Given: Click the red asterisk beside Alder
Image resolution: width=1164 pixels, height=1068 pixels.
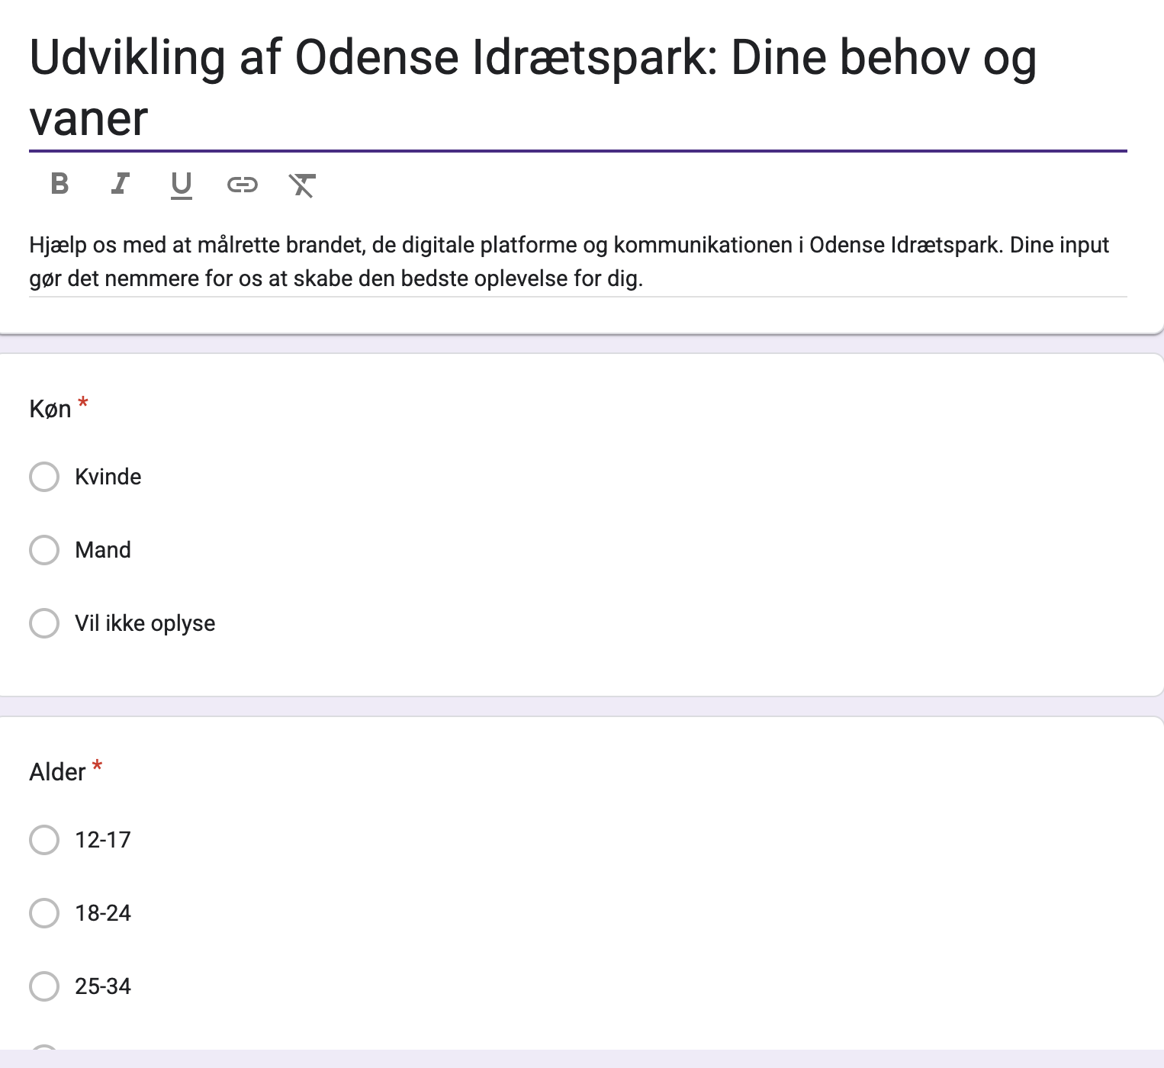Looking at the screenshot, I should pyautogui.click(x=97, y=766).
